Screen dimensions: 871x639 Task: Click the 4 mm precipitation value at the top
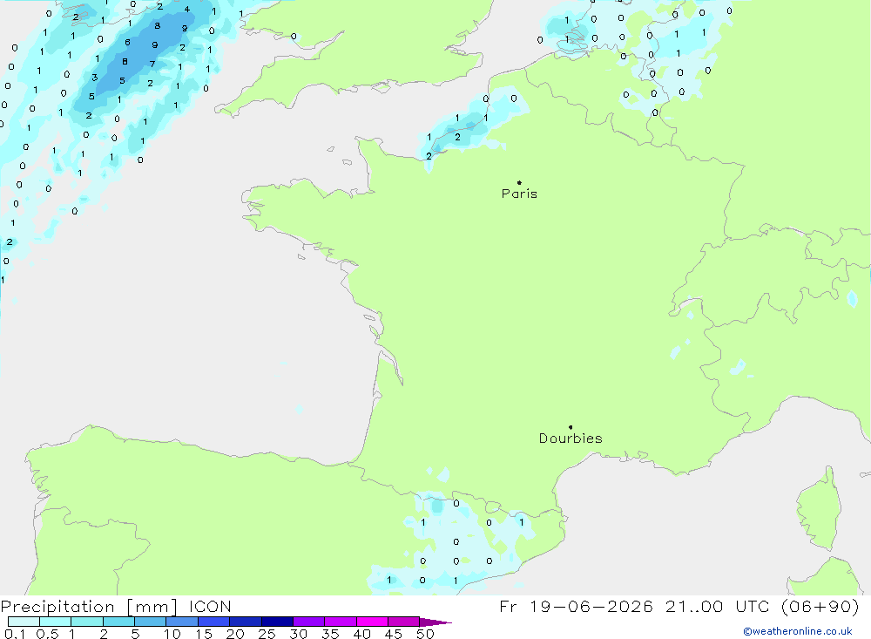187,9
